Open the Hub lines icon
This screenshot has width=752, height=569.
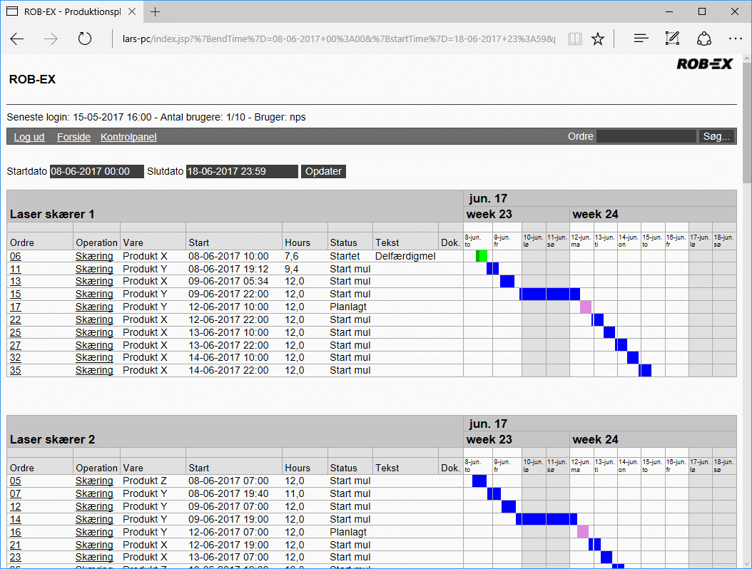point(641,39)
